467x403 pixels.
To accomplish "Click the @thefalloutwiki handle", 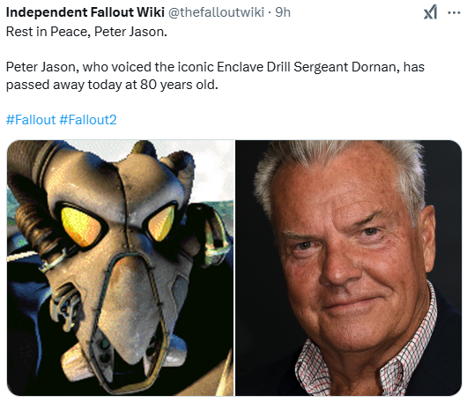I will 216,12.
